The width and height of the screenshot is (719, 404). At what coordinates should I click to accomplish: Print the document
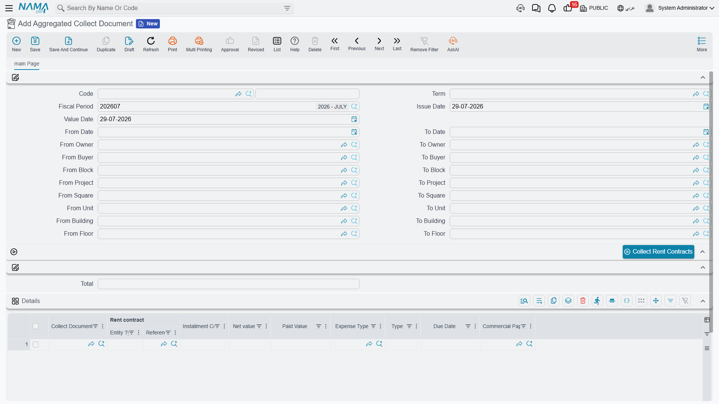pyautogui.click(x=173, y=44)
